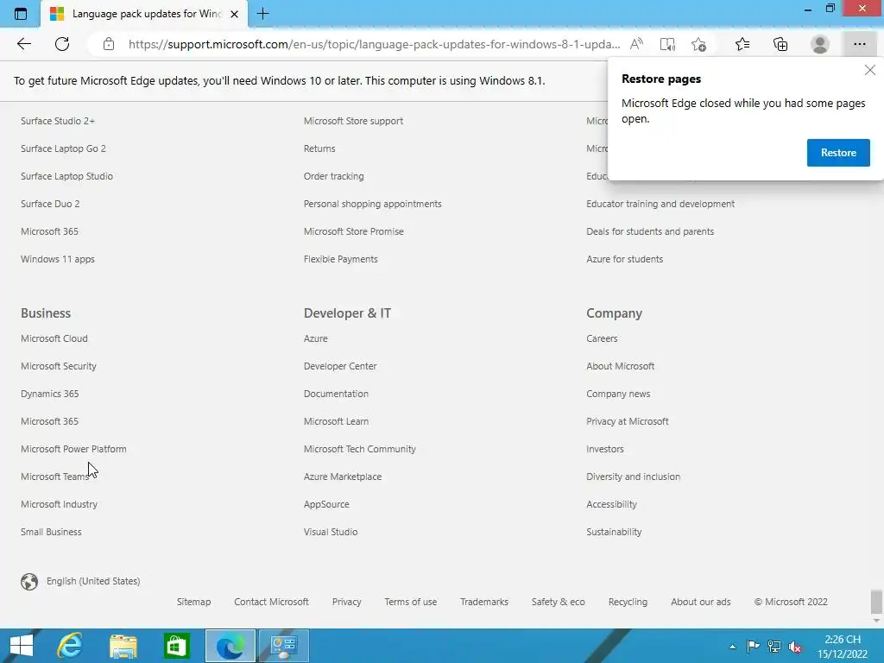Open Microsoft Power Platform link

73,449
